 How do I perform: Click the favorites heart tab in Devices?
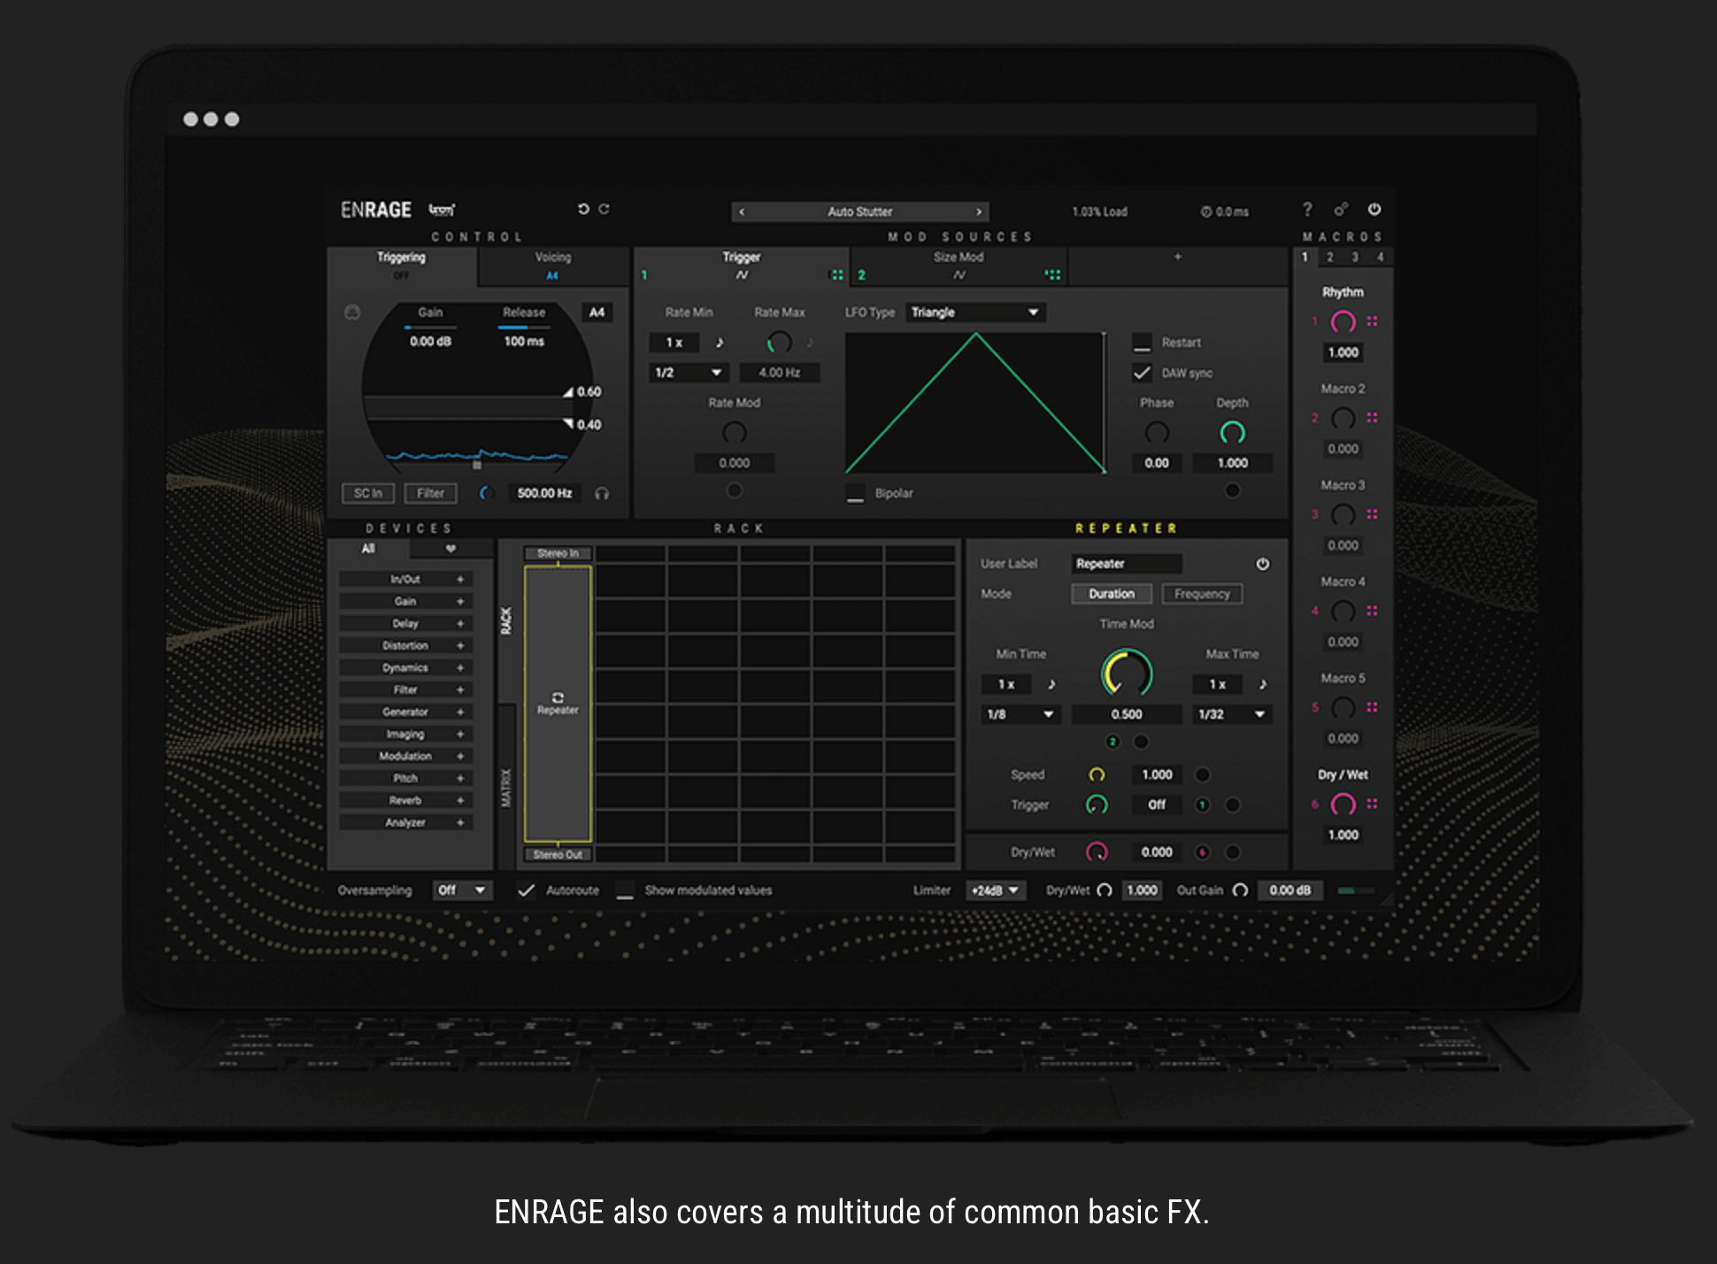click(450, 549)
